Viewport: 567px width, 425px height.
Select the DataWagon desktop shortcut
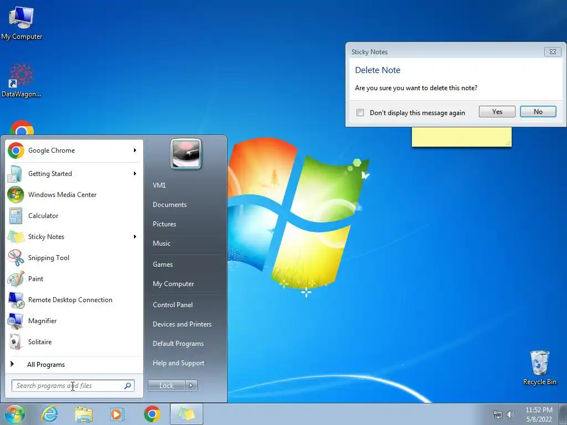22,80
